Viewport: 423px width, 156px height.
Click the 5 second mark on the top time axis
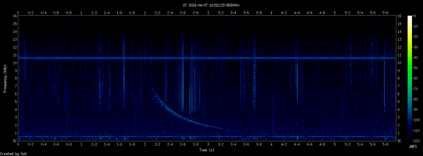click(x=335, y=13)
